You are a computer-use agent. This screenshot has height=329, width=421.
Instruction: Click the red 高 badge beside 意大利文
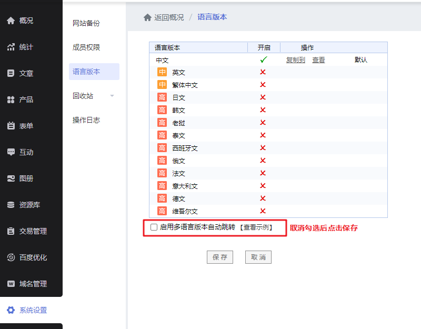click(162, 186)
